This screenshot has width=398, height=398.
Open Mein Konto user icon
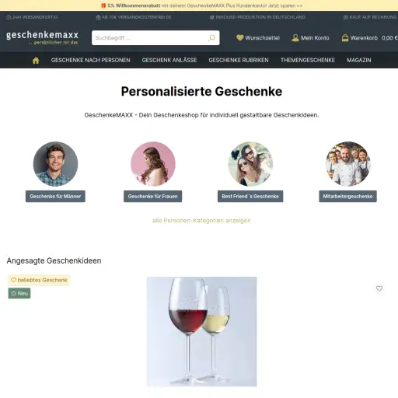(295, 38)
